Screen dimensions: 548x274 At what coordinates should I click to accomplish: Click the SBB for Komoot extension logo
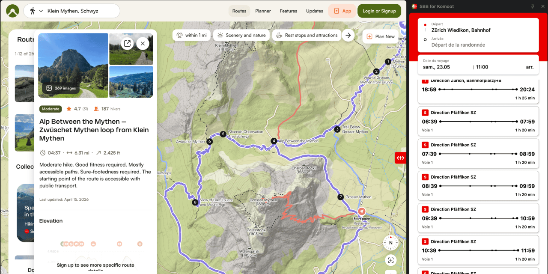click(414, 6)
